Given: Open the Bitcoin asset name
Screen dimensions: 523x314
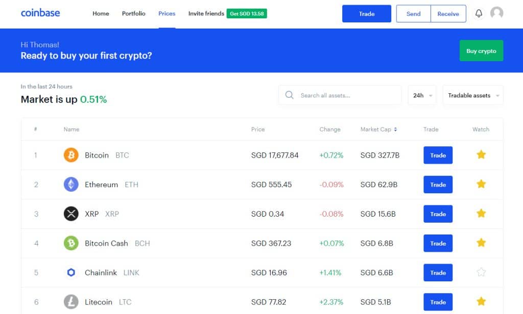Looking at the screenshot, I should click(x=97, y=155).
